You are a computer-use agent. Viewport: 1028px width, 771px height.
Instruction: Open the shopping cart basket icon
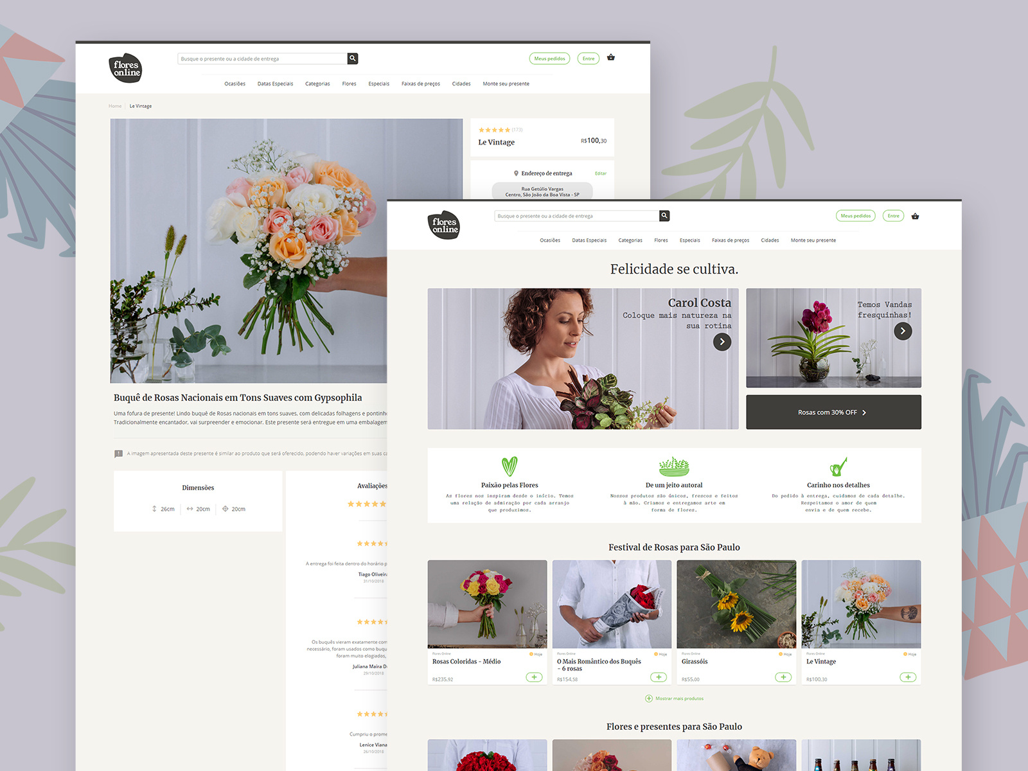(916, 216)
